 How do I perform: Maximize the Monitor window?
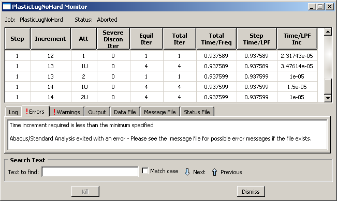320,7
